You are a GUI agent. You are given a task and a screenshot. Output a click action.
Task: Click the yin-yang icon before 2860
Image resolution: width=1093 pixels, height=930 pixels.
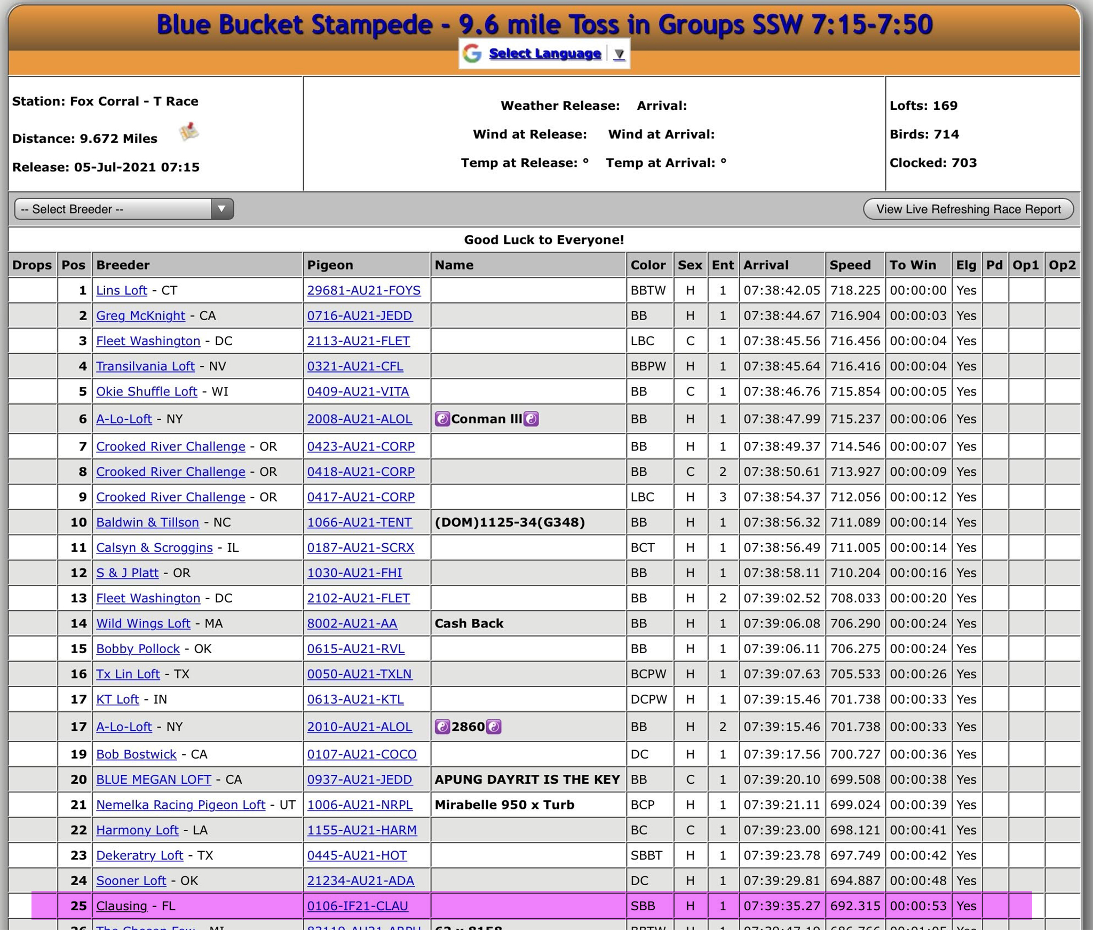[442, 727]
